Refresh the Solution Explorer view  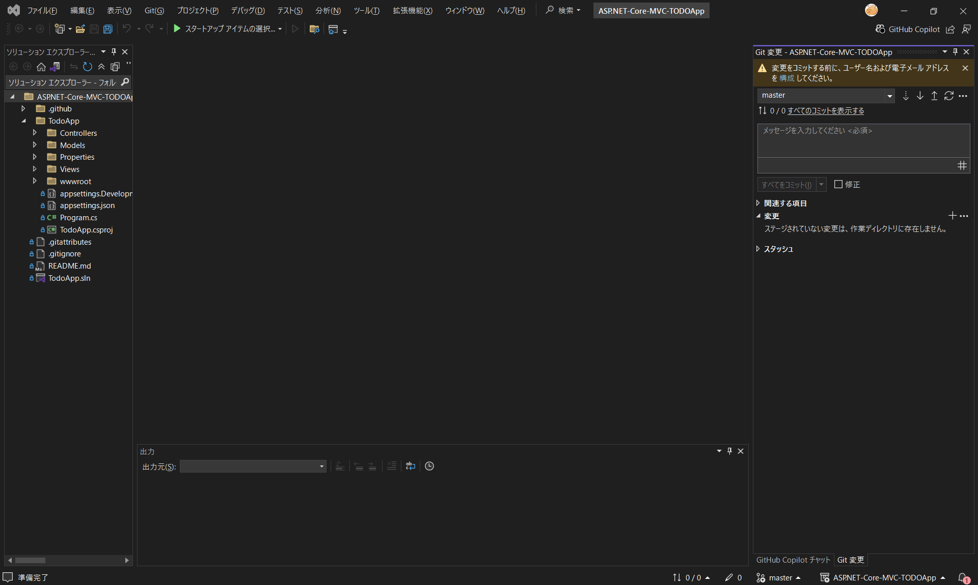click(x=88, y=67)
